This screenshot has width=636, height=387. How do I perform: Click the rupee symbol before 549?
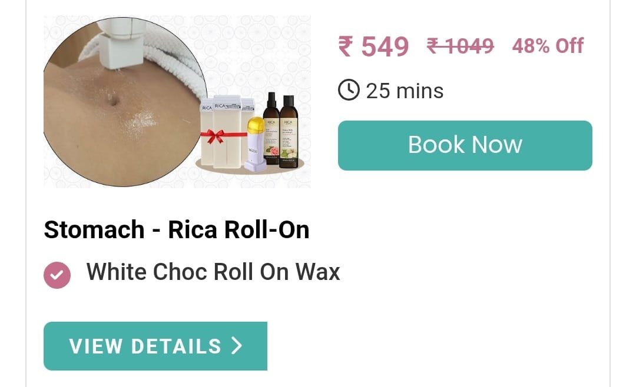[346, 46]
